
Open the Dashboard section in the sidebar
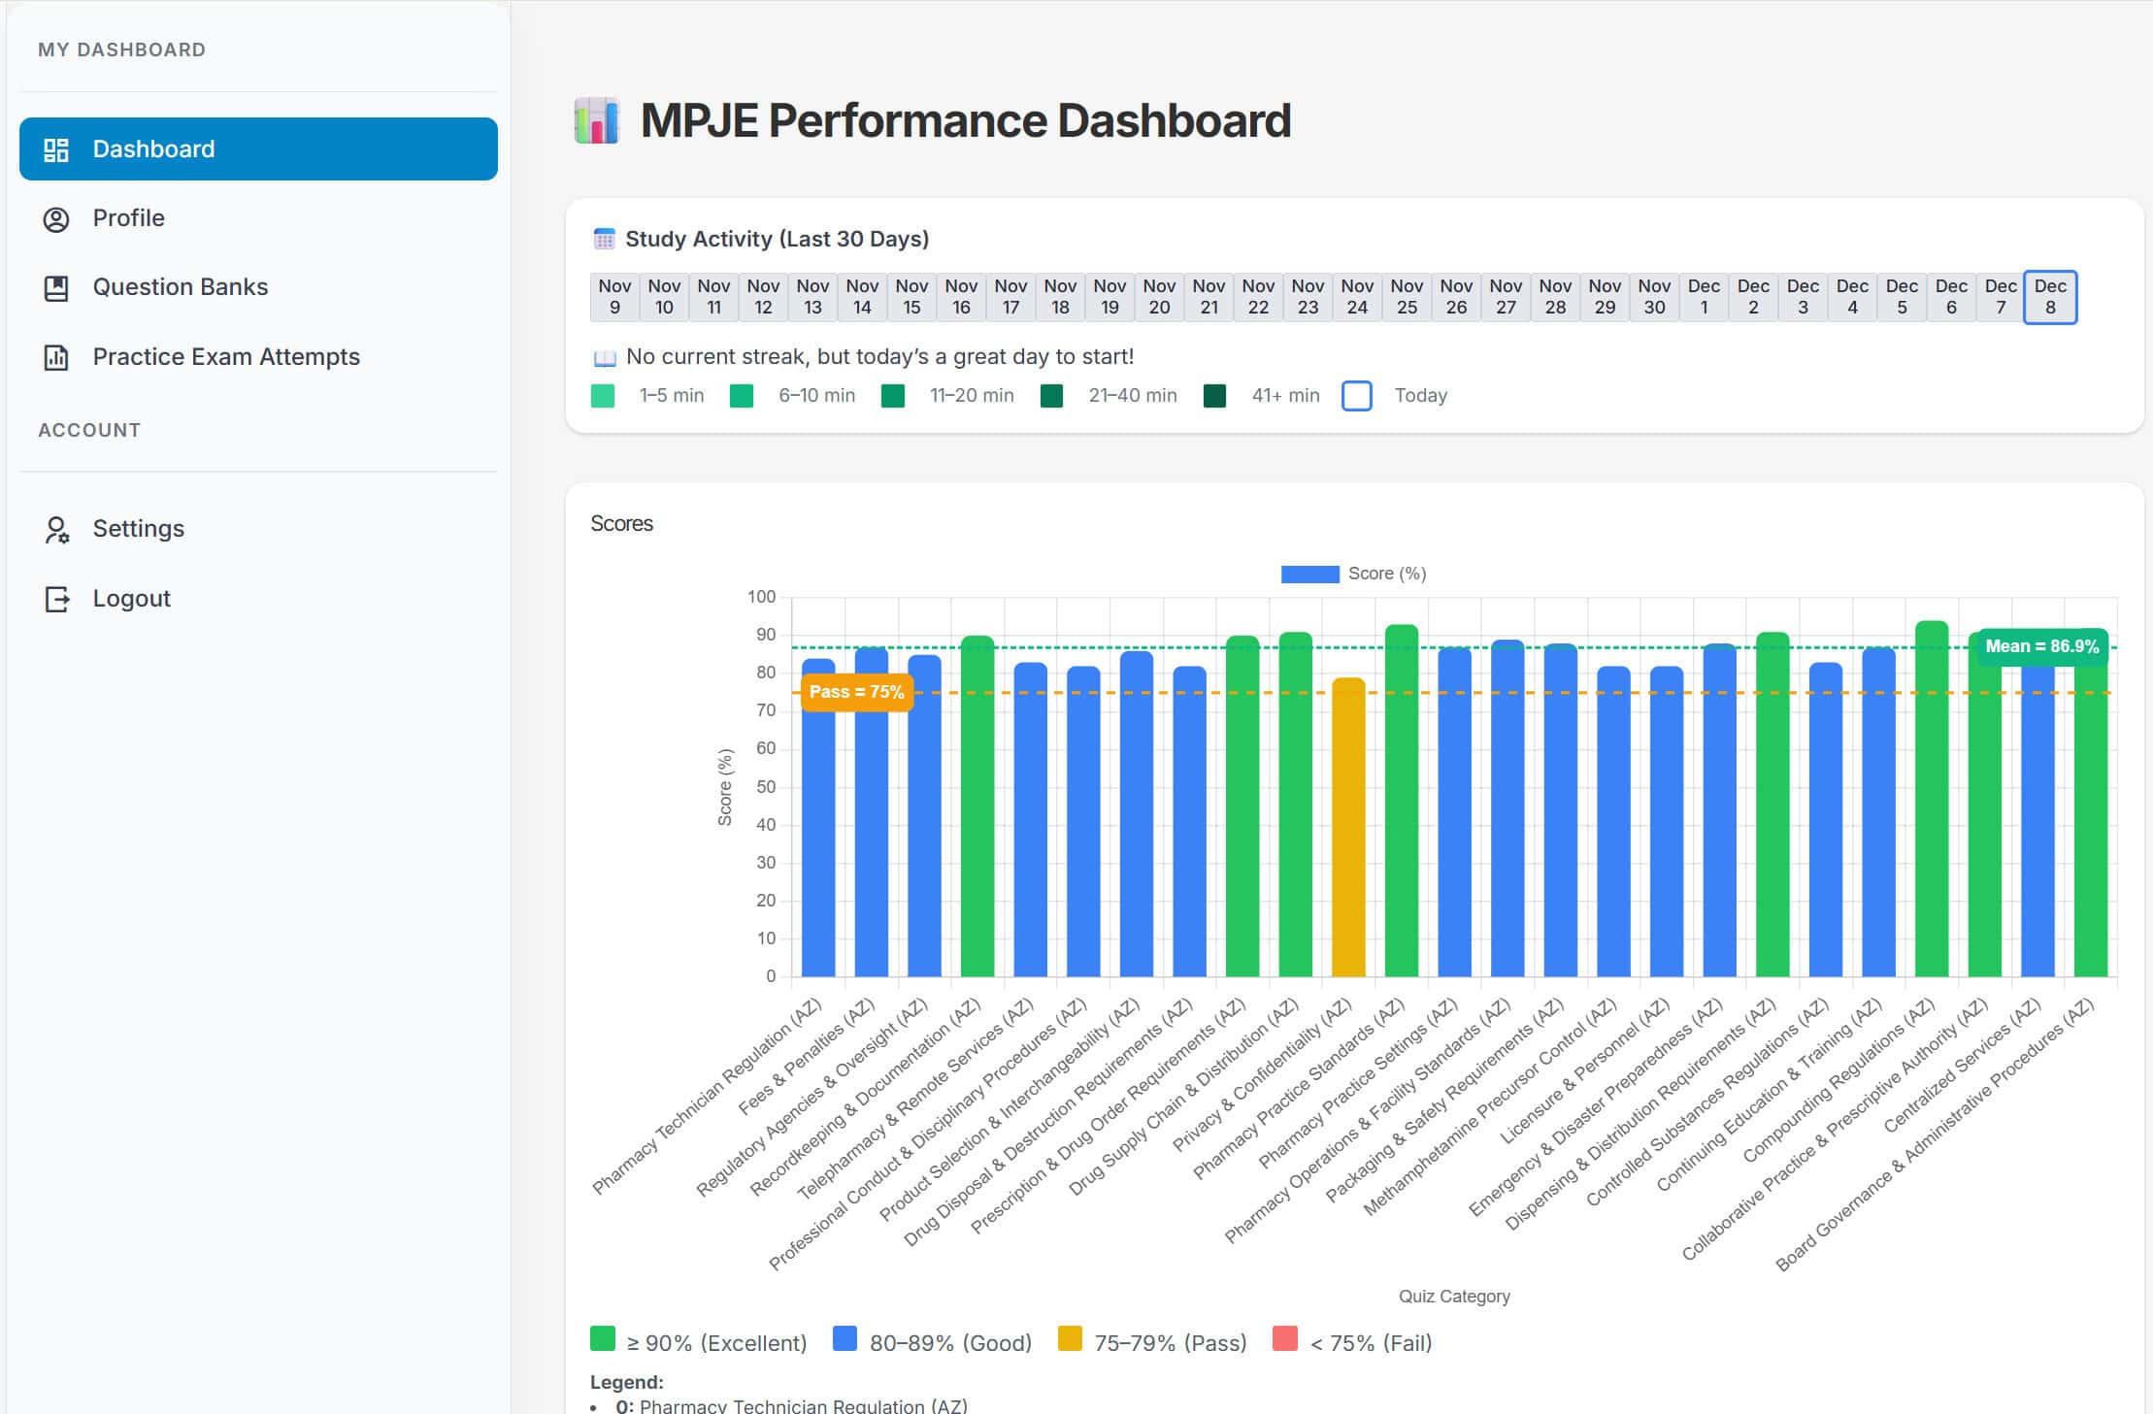pyautogui.click(x=153, y=148)
